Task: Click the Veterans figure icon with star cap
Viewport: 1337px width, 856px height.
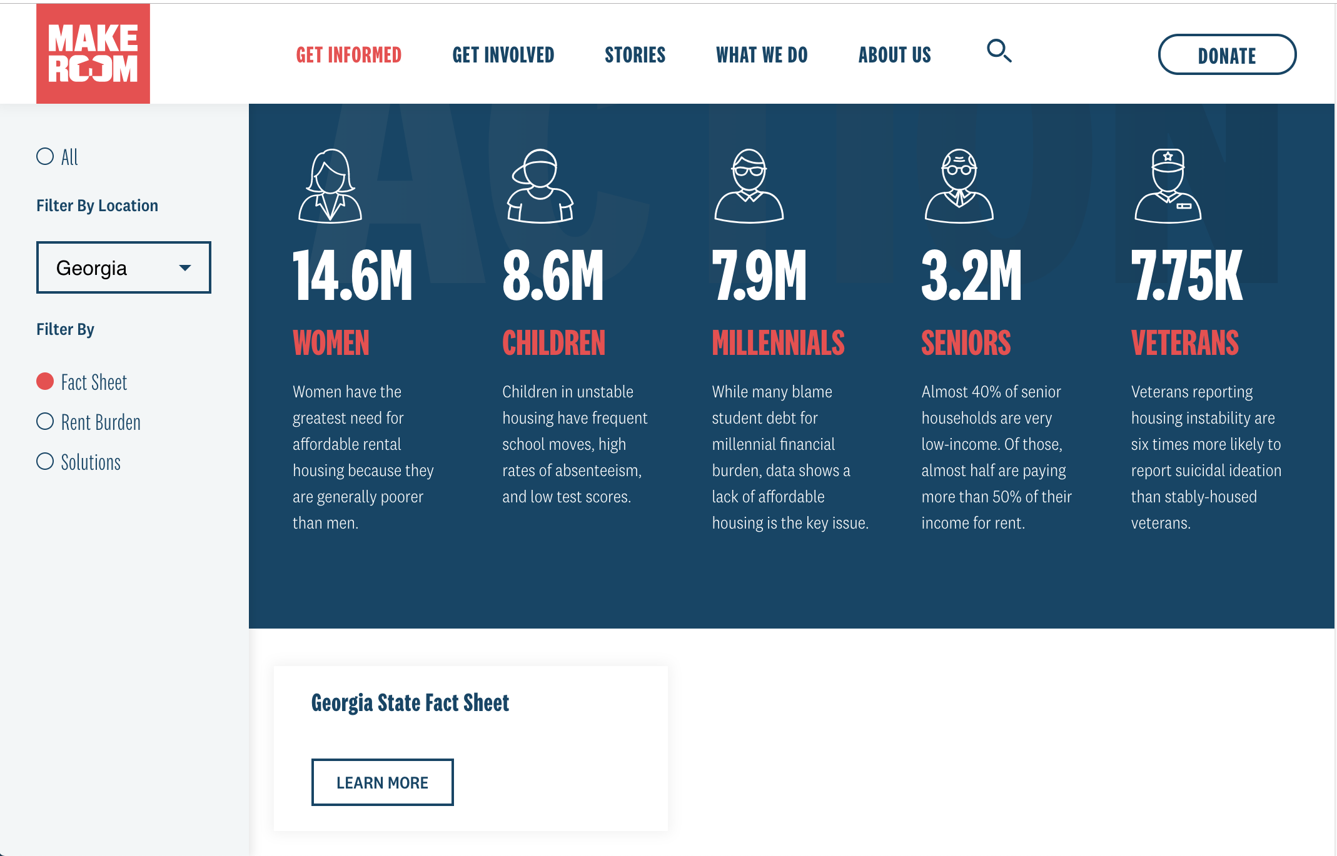Action: click(x=1168, y=186)
